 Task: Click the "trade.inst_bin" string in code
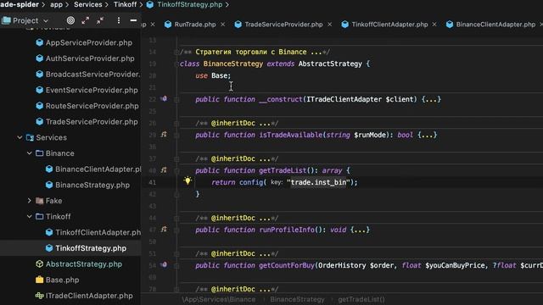pyautogui.click(x=318, y=182)
